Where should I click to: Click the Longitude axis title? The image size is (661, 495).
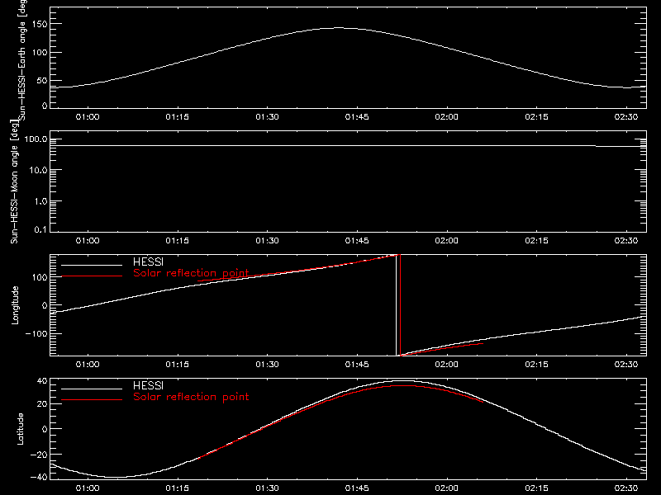click(x=15, y=305)
